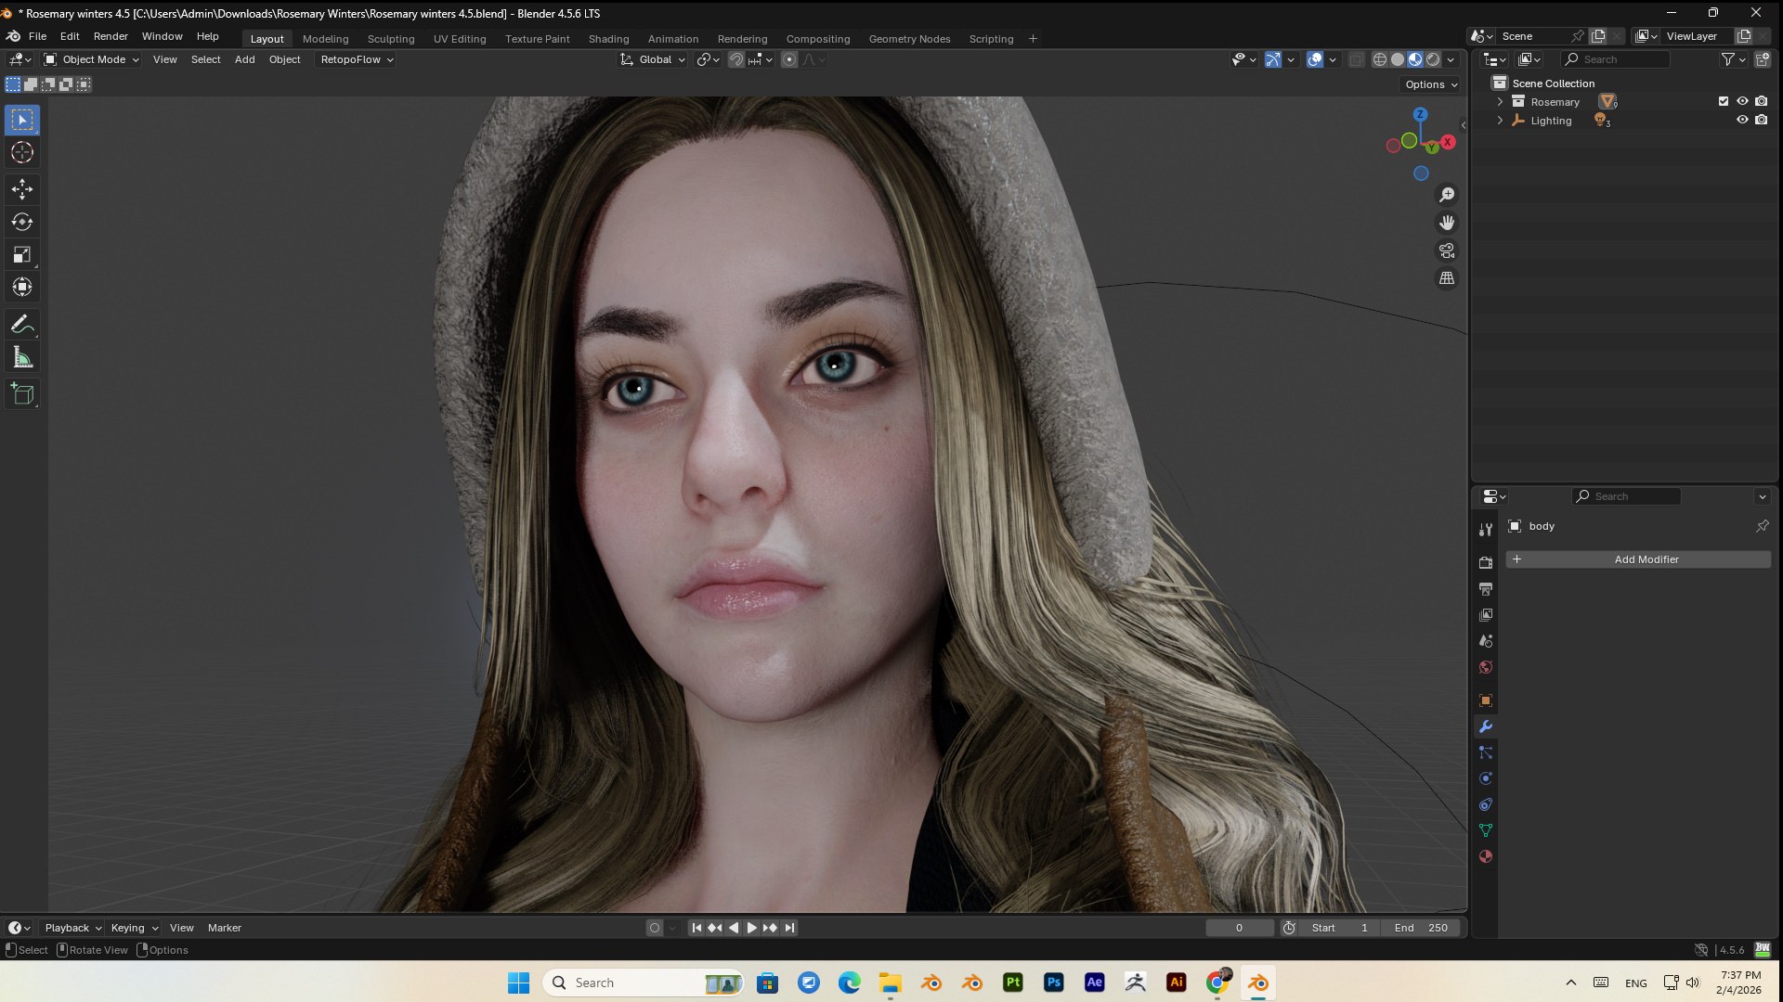Open the viewport shading options arrow
The height and width of the screenshot is (1002, 1783).
pyautogui.click(x=1451, y=59)
